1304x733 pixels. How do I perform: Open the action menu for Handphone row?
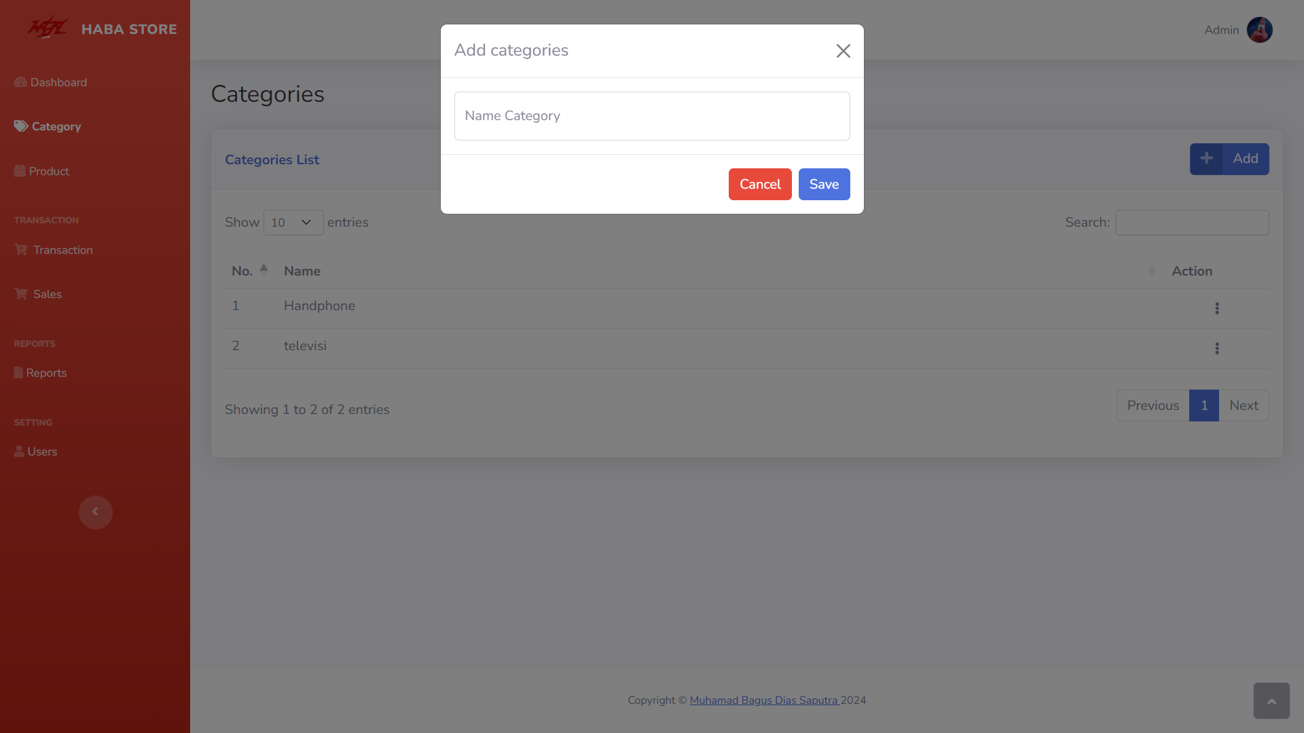click(x=1217, y=308)
